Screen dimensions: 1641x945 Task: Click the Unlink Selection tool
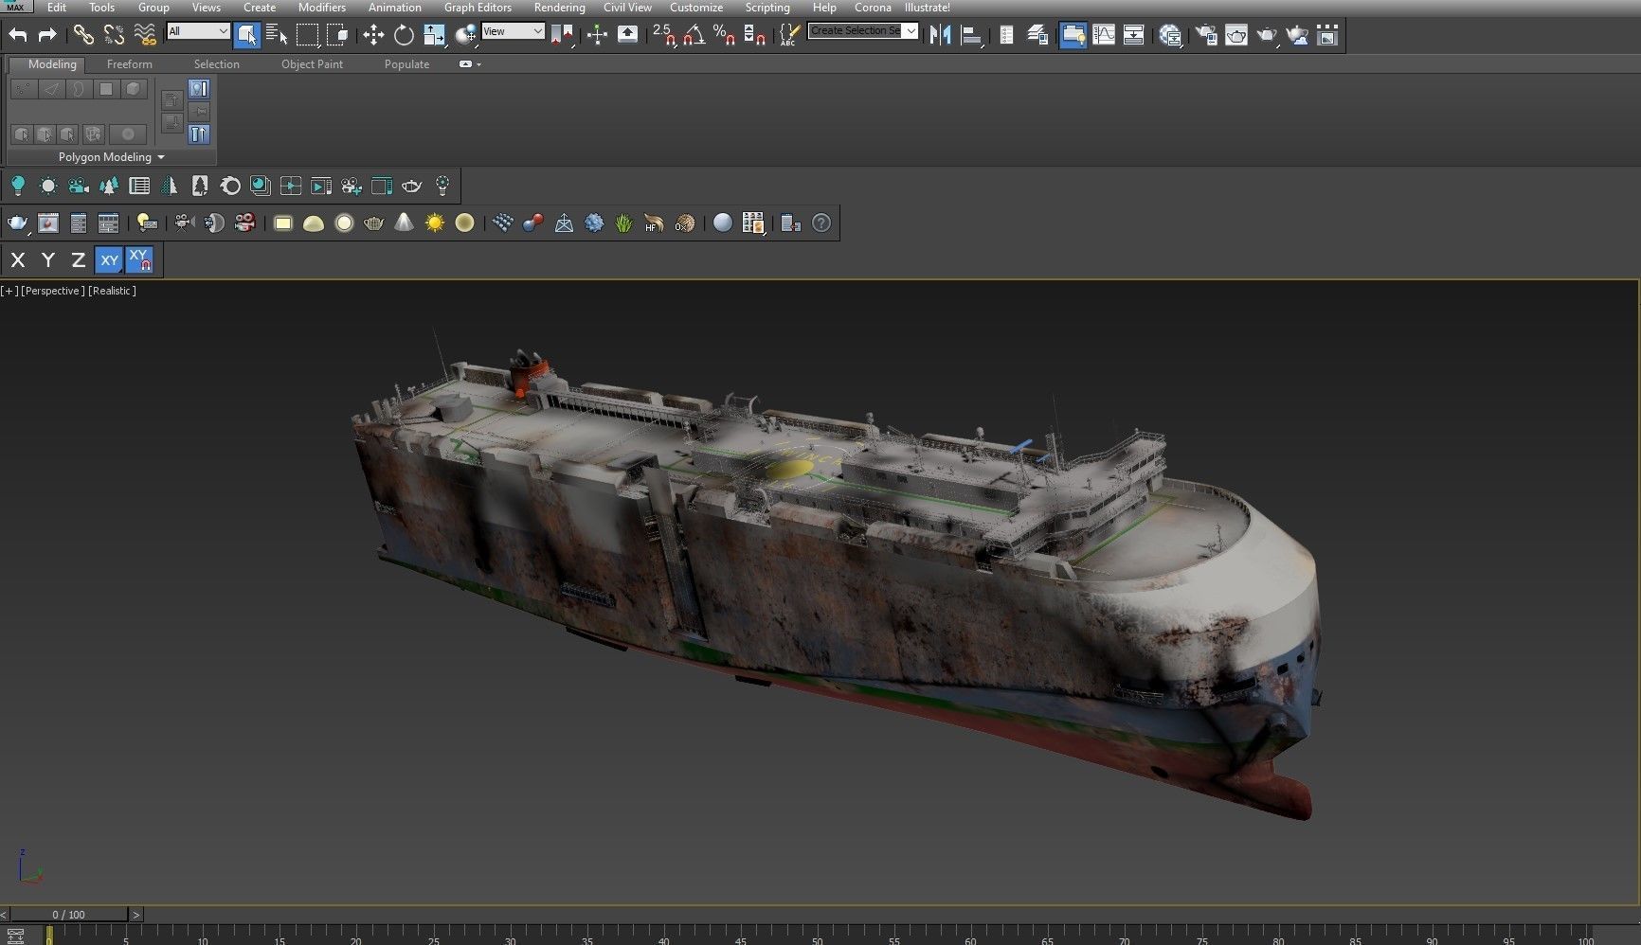(114, 35)
